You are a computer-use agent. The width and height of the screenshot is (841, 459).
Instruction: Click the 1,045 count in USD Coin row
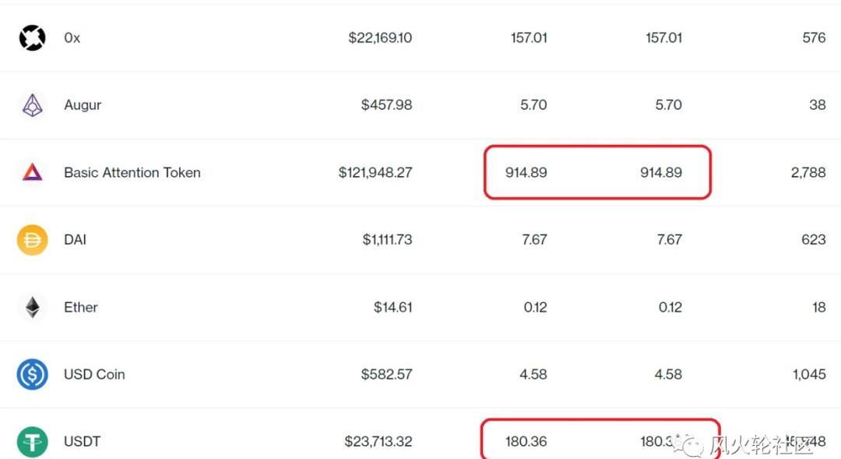point(808,374)
